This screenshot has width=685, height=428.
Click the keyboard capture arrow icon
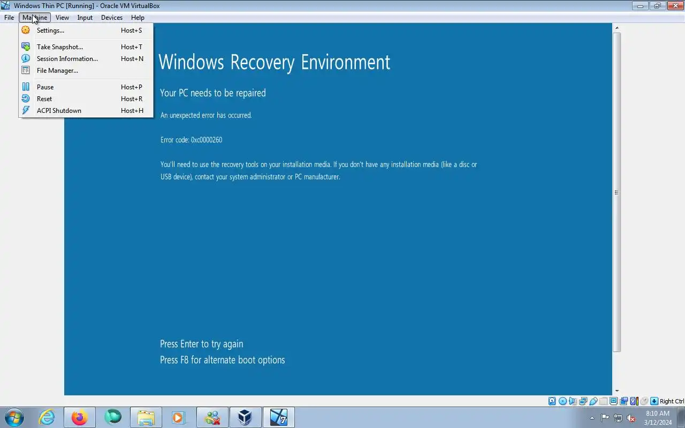(654, 401)
